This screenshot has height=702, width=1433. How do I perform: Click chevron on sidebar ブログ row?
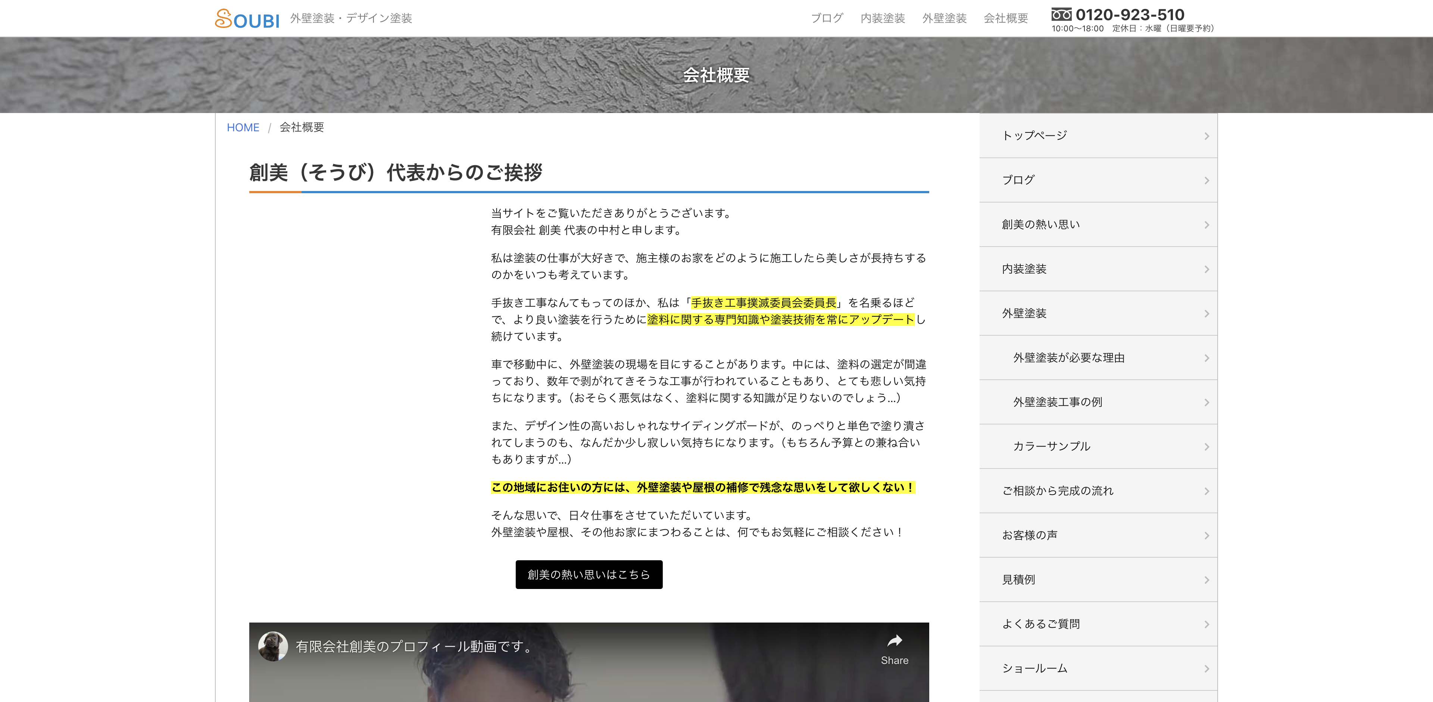1206,181
